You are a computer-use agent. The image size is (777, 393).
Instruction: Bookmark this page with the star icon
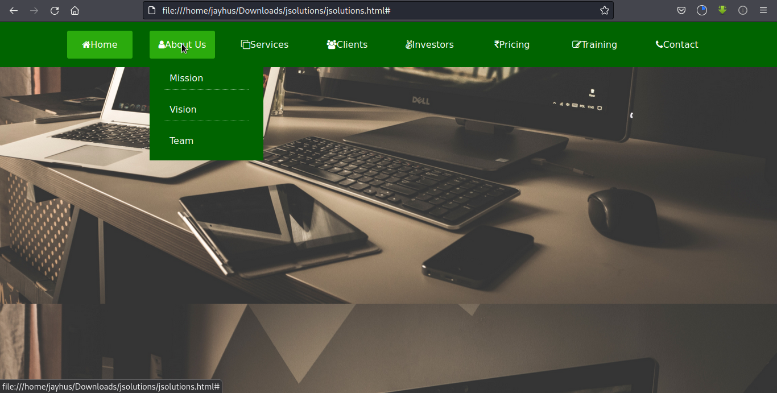coord(604,11)
